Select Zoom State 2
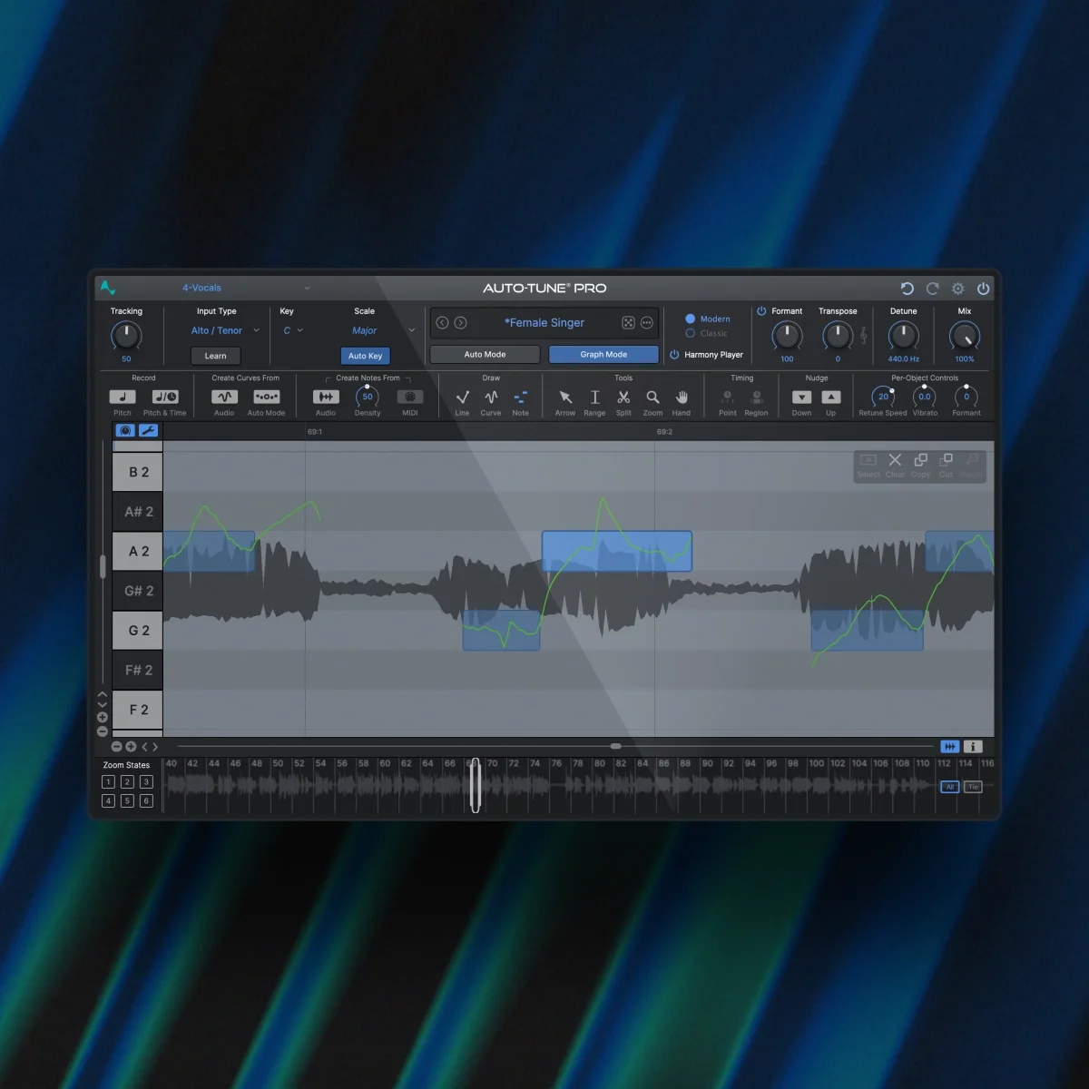Image resolution: width=1089 pixels, height=1089 pixels. coord(127,781)
